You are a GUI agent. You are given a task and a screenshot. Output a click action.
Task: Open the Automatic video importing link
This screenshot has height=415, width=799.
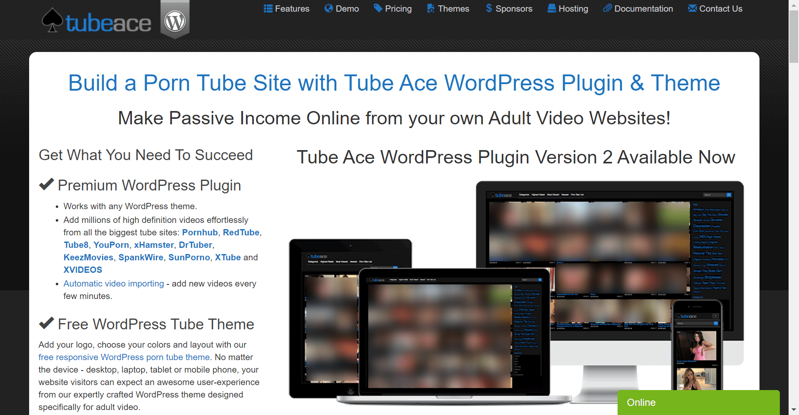[x=114, y=284]
